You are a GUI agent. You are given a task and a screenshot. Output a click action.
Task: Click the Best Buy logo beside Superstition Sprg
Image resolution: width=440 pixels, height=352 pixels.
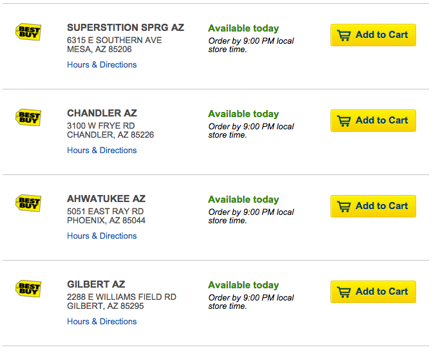pyautogui.click(x=28, y=32)
